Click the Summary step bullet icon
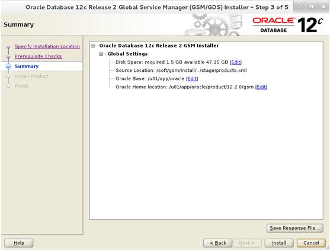This screenshot has height=250, width=330. tap(8, 67)
